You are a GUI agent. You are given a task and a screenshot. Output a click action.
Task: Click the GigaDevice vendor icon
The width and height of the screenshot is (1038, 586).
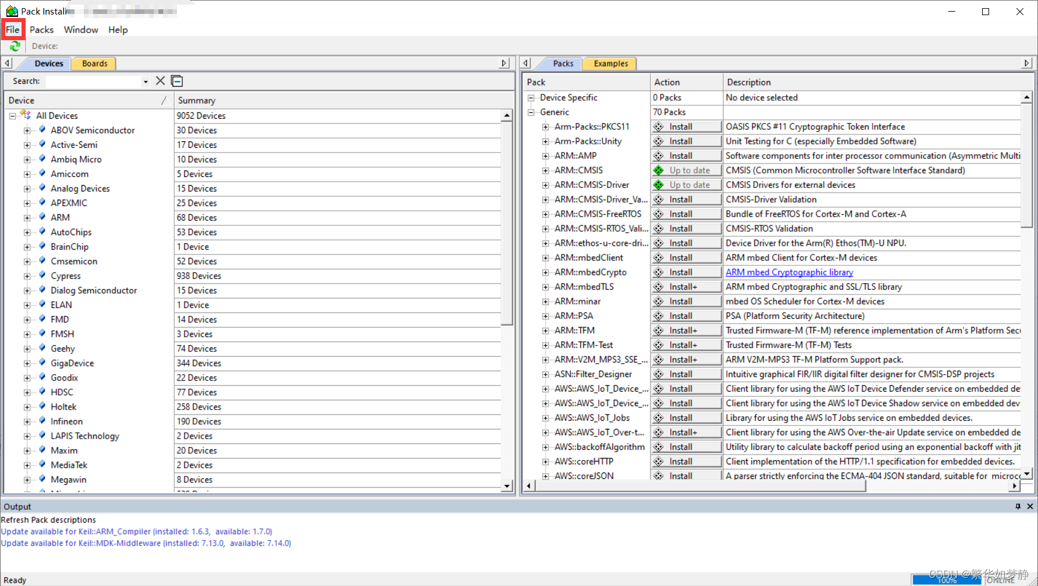(x=42, y=363)
